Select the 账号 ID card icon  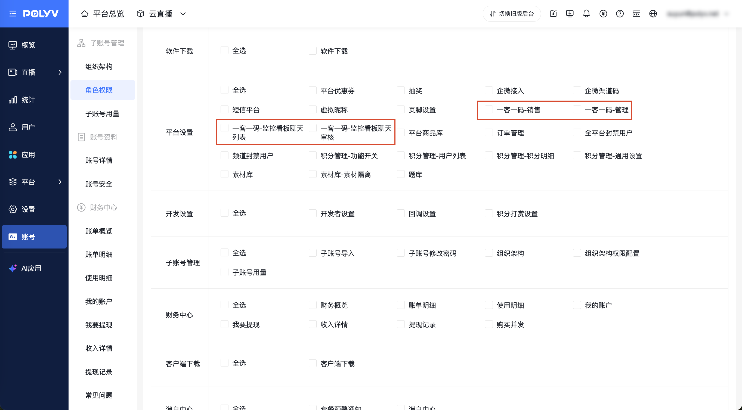click(13, 237)
